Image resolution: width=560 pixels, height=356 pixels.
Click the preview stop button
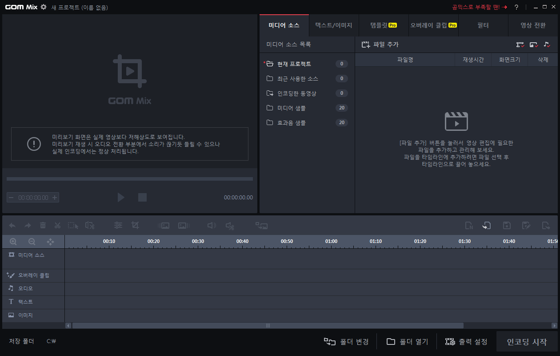tap(142, 197)
